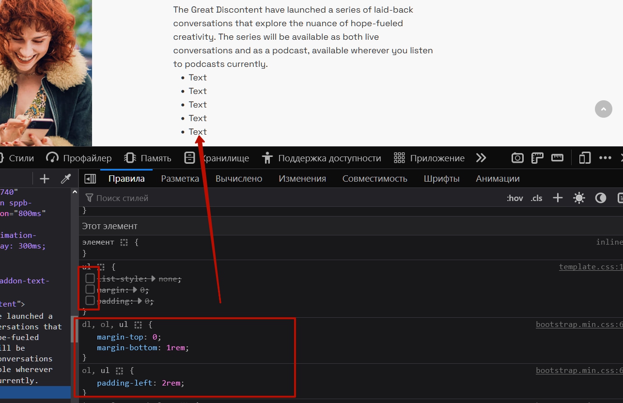The width and height of the screenshot is (623, 403).
Task: Switch to the Вычислено tab
Action: pyautogui.click(x=239, y=179)
